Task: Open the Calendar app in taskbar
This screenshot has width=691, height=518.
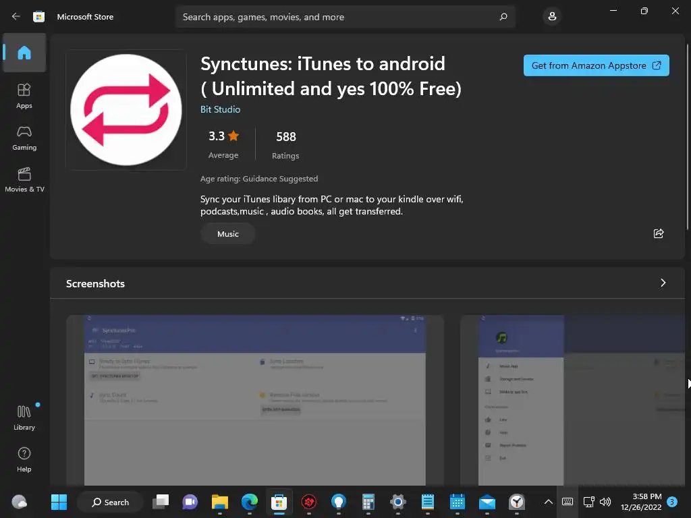Action: click(x=458, y=502)
